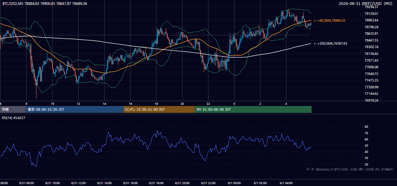Select the RSI scale value 50
This screenshot has width=397, height=186.
(366, 145)
